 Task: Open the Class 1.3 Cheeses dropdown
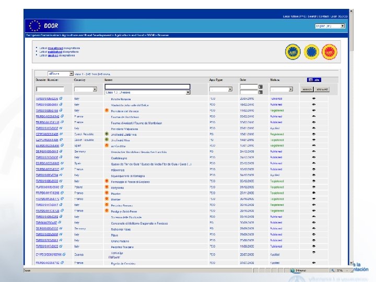(147, 92)
